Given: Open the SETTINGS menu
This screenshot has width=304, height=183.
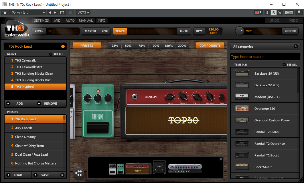Looking at the screenshot, I should (42, 21).
